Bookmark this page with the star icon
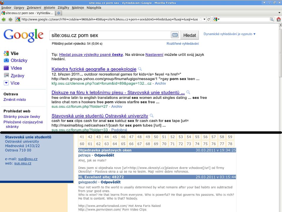 201,19
